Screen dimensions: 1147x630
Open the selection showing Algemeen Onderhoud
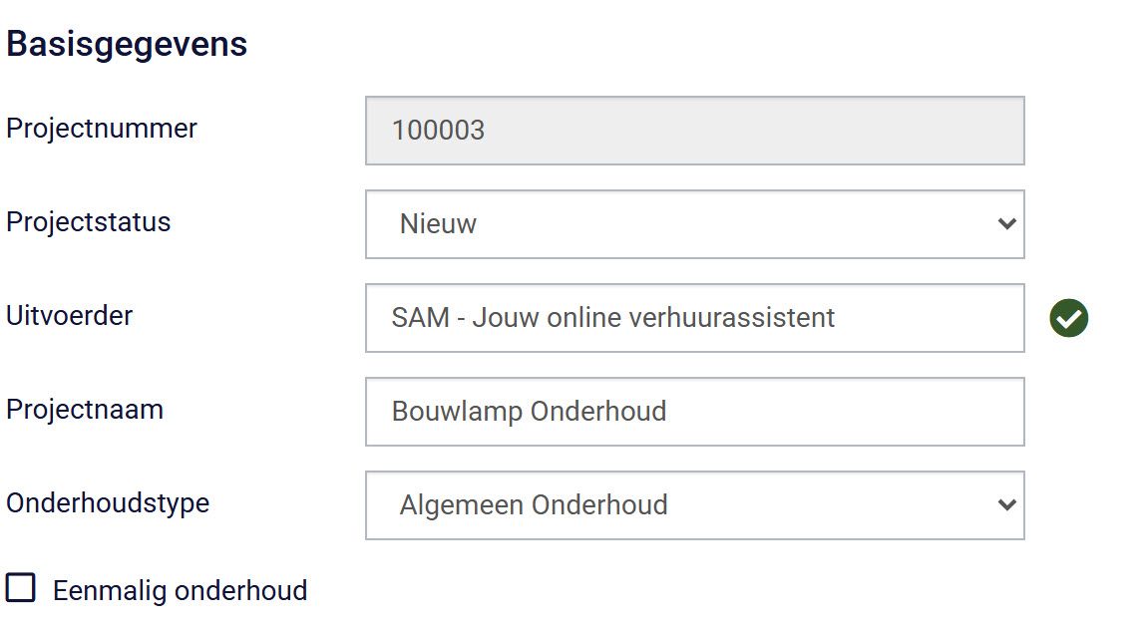click(x=695, y=505)
